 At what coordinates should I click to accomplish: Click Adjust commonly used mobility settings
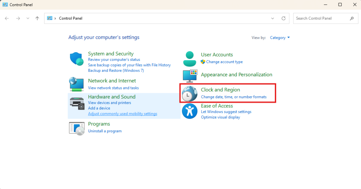point(122,114)
